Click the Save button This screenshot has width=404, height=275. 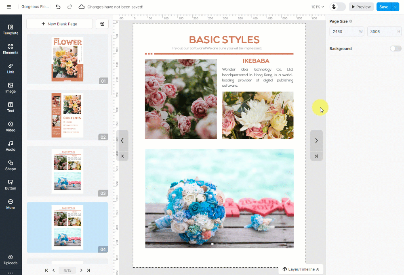click(384, 7)
